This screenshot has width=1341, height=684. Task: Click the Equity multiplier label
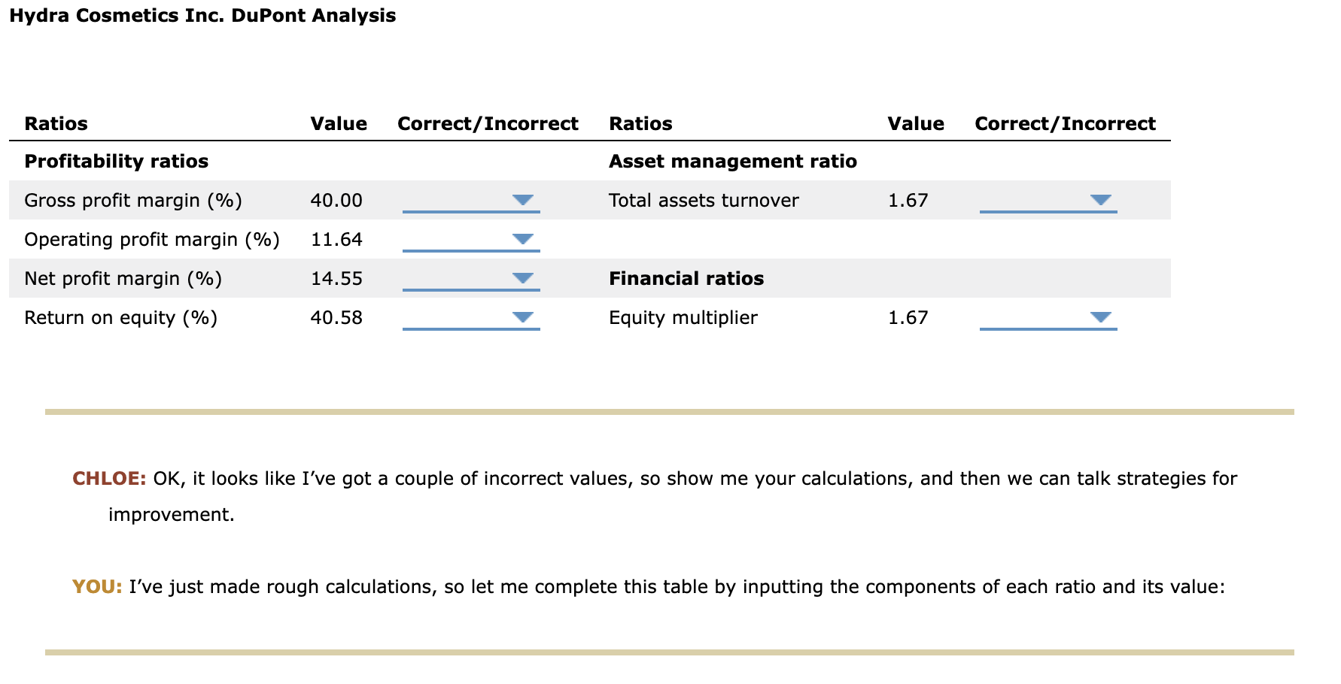pyautogui.click(x=683, y=318)
